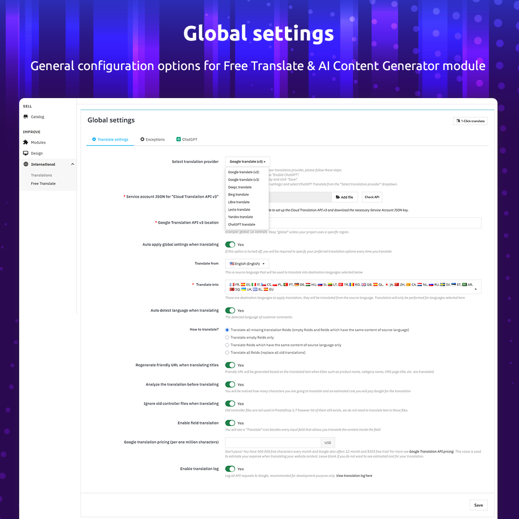Screen dimensions: 519x519
Task: Open the Translations sidebar menu item
Action: (41, 175)
